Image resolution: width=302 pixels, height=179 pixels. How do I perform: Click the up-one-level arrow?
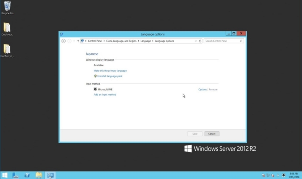click(78, 41)
